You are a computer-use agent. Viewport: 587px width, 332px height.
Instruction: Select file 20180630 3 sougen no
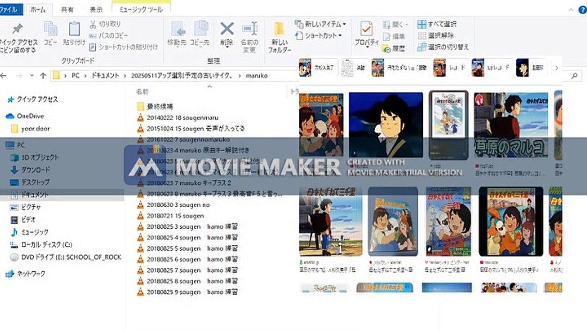[x=173, y=205]
